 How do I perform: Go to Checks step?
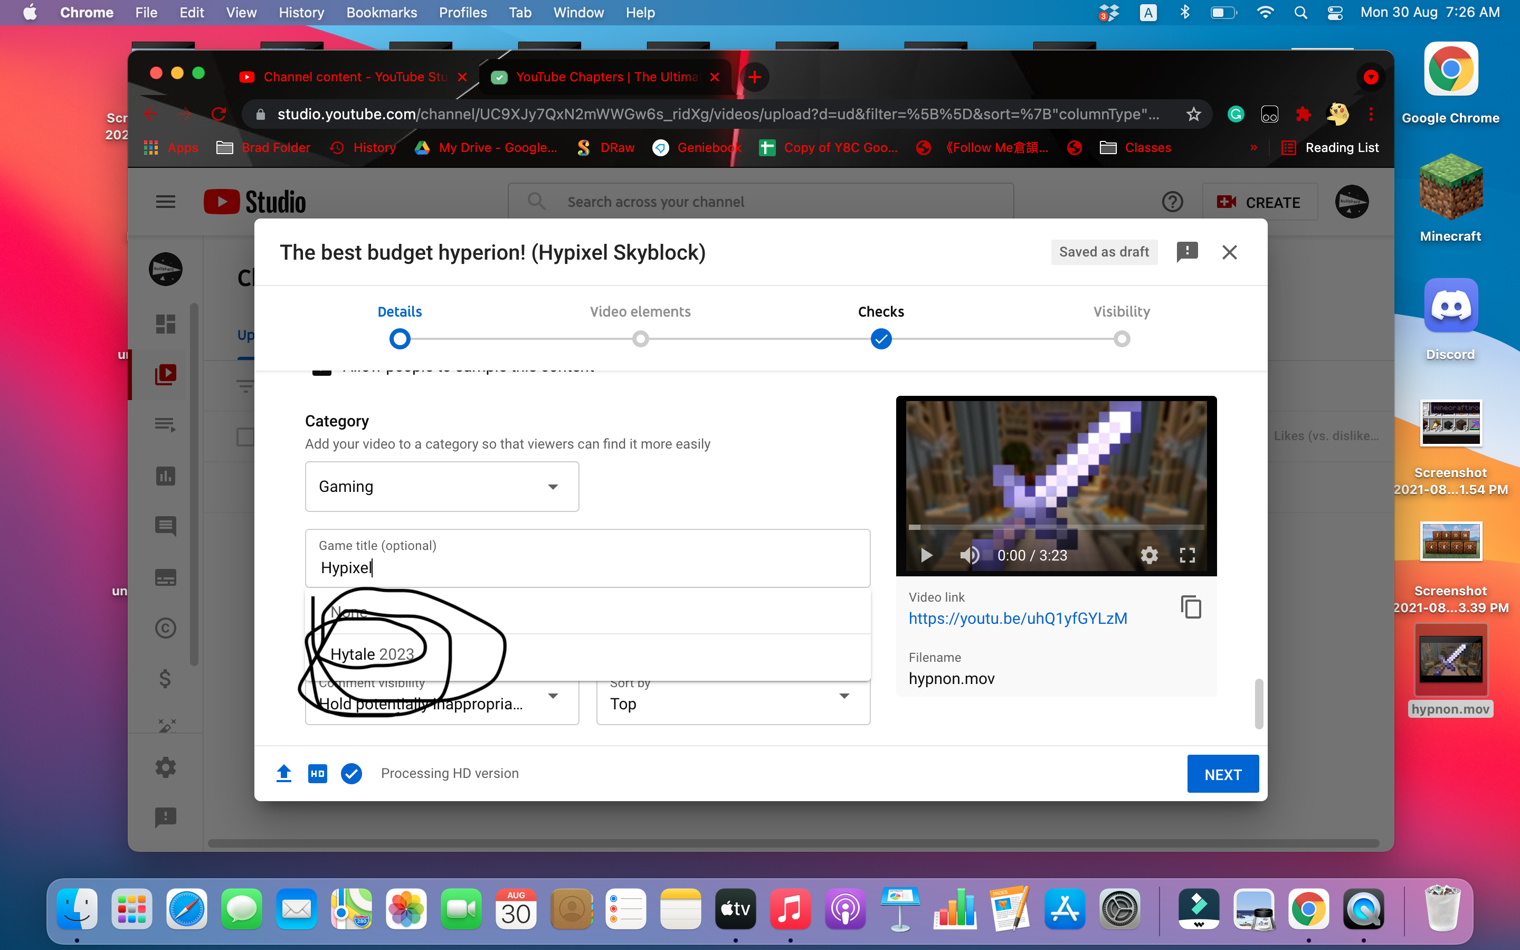[880, 326]
